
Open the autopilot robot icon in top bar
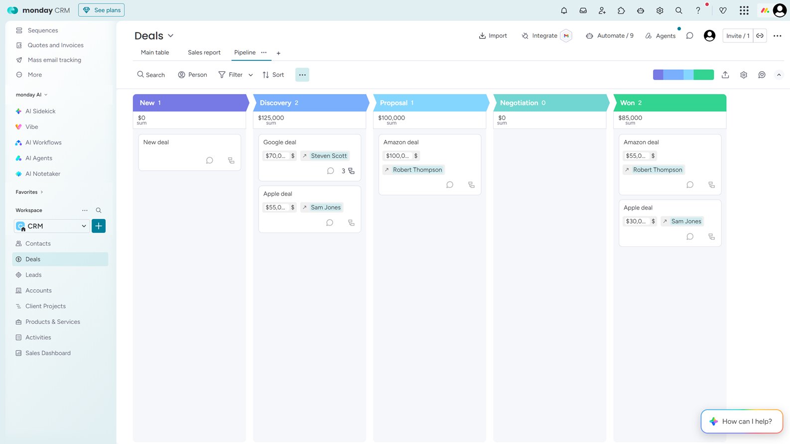pos(641,10)
